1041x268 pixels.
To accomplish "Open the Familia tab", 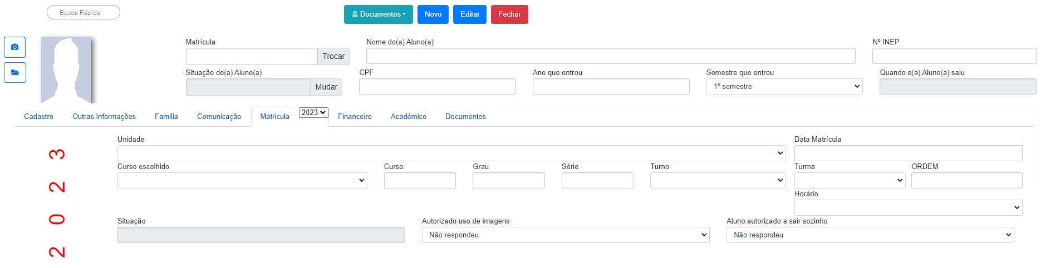I will 166,116.
